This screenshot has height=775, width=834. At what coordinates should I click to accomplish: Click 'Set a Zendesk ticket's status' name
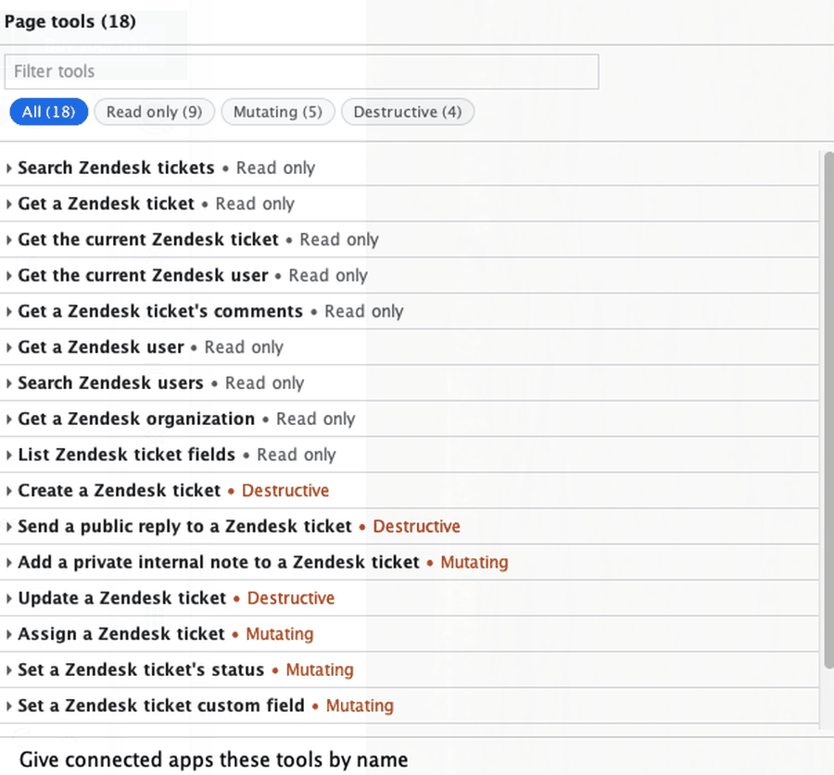coord(141,669)
